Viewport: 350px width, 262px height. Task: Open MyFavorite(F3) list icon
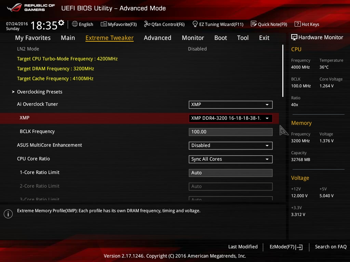(x=104, y=24)
